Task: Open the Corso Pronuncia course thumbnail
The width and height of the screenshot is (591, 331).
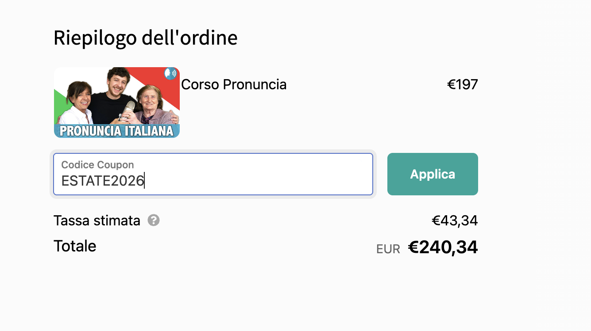Action: [x=117, y=103]
